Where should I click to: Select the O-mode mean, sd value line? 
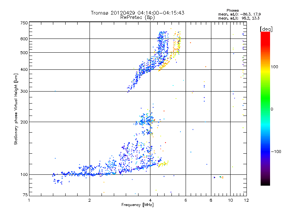[x=240, y=14]
